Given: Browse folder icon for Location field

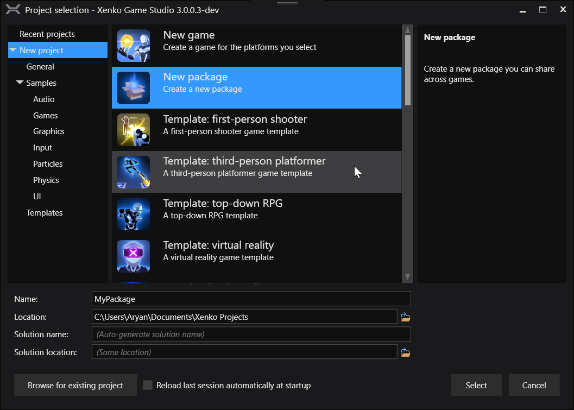Looking at the screenshot, I should tap(405, 317).
